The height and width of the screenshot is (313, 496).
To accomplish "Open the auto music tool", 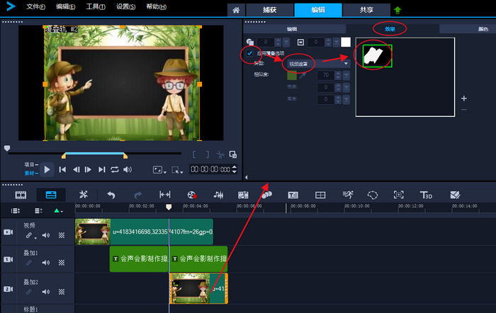I will (243, 195).
